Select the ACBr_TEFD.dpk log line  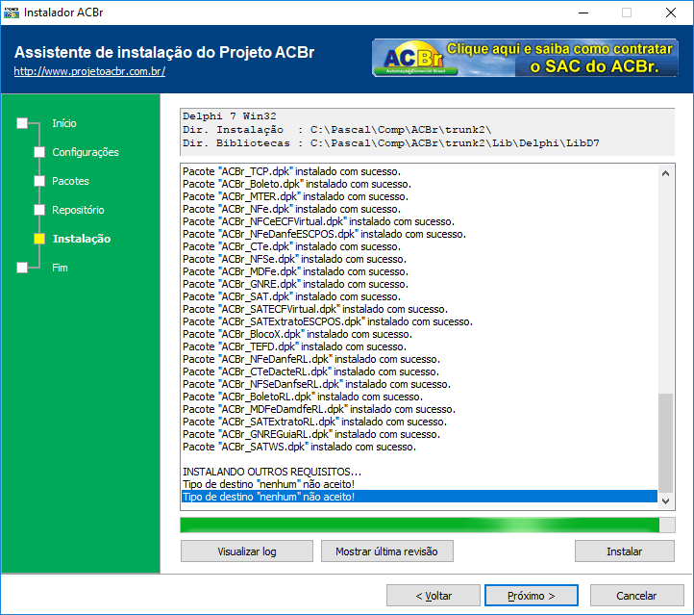pyautogui.click(x=419, y=346)
